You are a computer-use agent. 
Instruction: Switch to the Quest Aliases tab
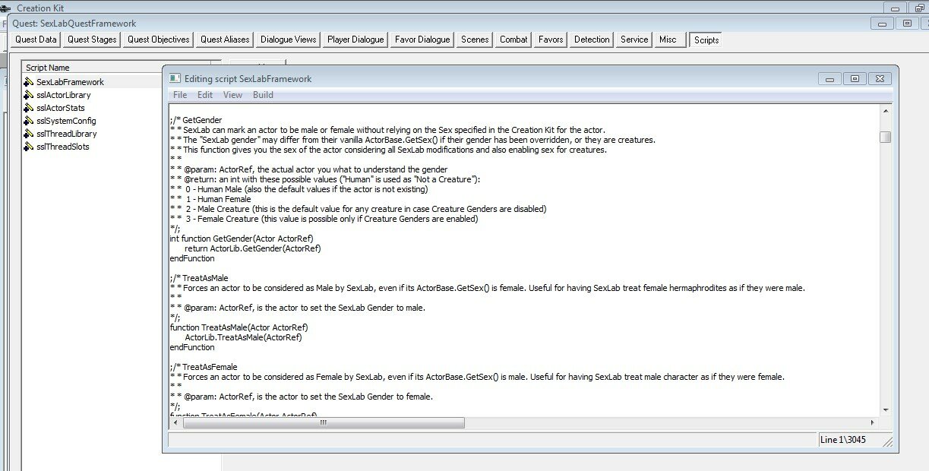(225, 40)
